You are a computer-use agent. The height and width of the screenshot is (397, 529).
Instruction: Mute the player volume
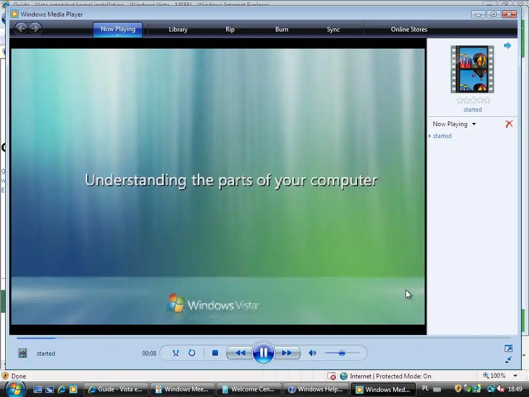[313, 353]
